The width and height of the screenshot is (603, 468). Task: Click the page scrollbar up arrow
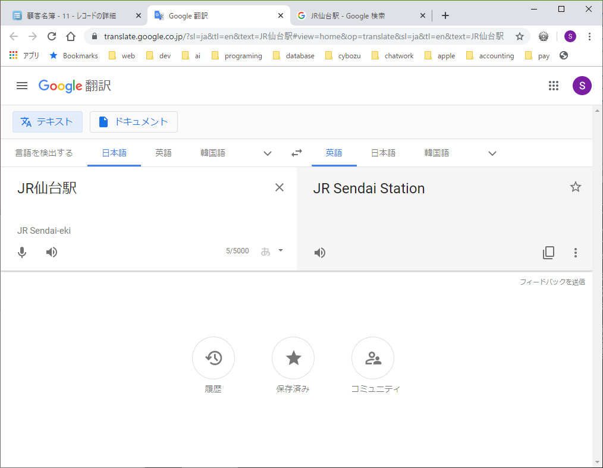(x=597, y=111)
